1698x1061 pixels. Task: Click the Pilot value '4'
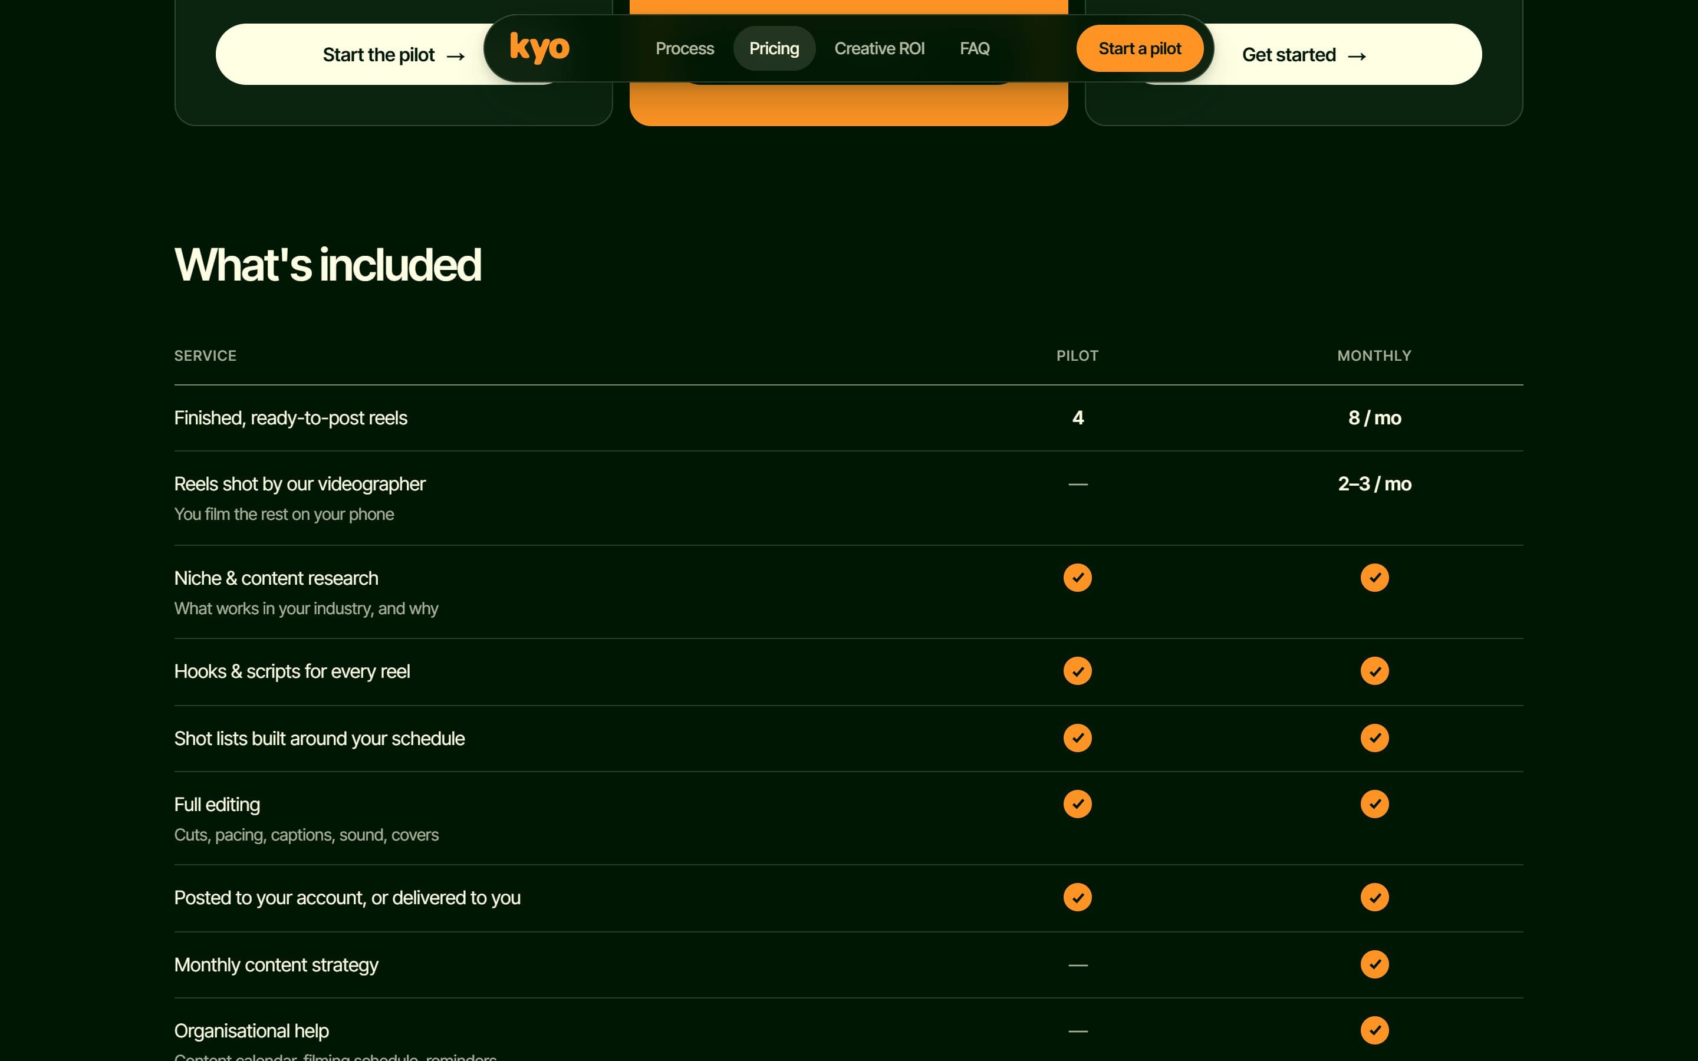pos(1078,419)
